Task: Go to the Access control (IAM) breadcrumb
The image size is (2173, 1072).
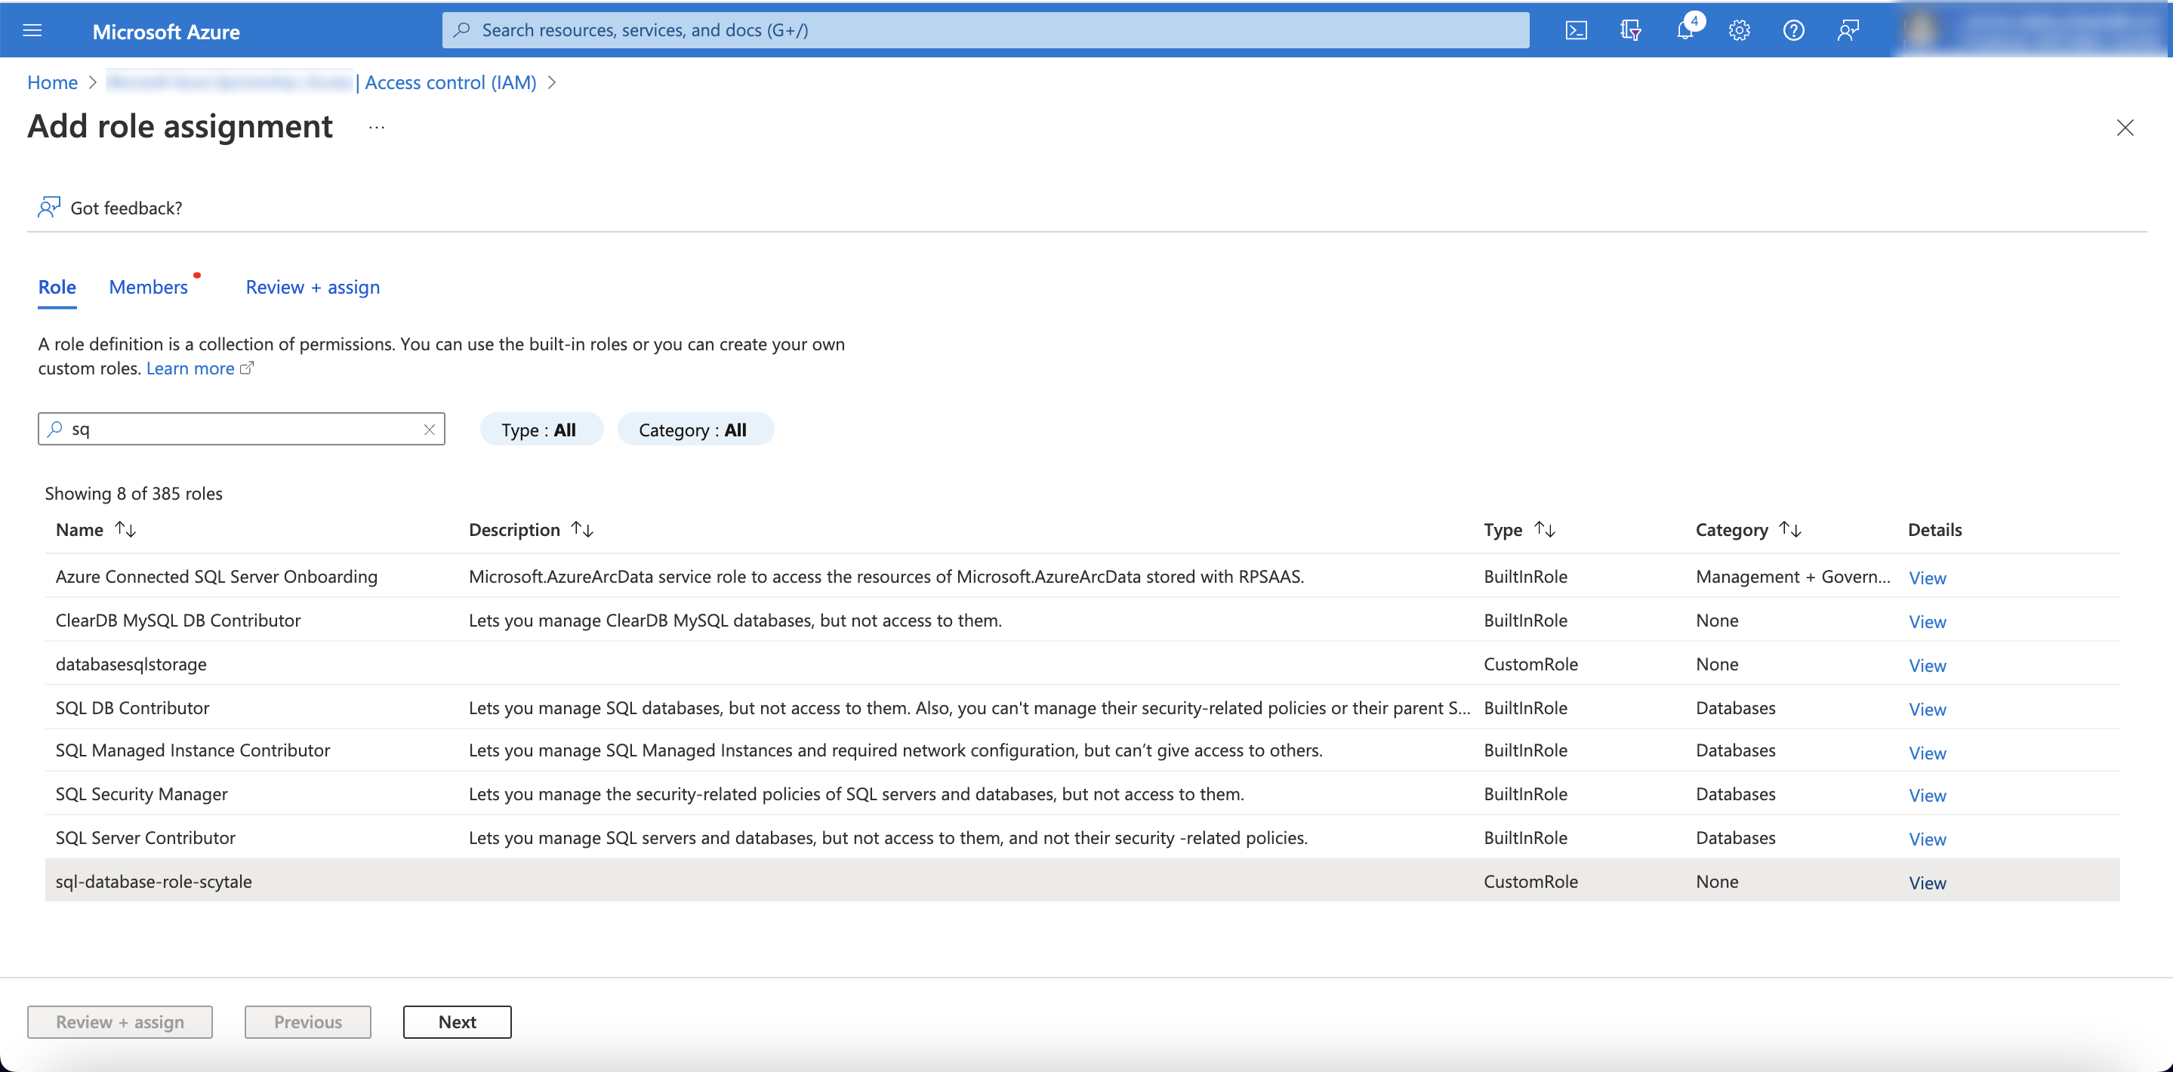Action: point(451,82)
